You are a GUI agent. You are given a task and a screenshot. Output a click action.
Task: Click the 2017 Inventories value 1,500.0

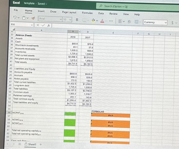(x=89, y=54)
